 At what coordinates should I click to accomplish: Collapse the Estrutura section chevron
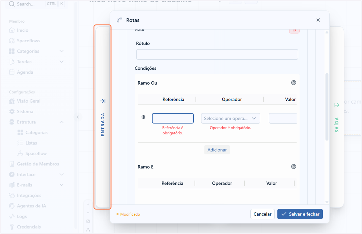(x=62, y=122)
